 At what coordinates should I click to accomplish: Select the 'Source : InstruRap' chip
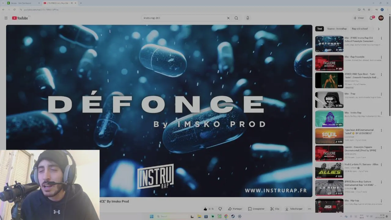337,29
